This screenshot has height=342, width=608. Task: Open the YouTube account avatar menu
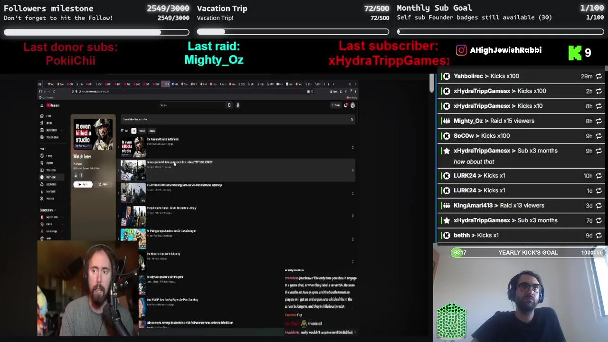(x=352, y=105)
